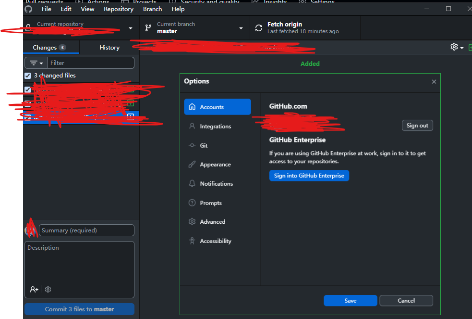The image size is (472, 319).
Task: Select the Accounts section in Options
Action: click(218, 107)
